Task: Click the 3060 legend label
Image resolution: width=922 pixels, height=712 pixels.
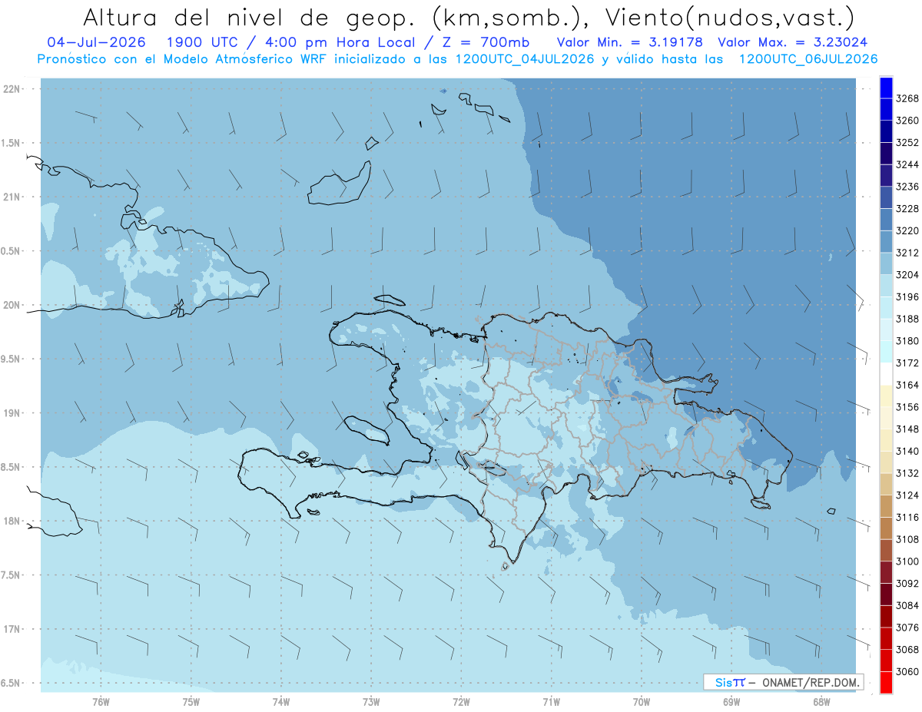Action: (x=907, y=671)
